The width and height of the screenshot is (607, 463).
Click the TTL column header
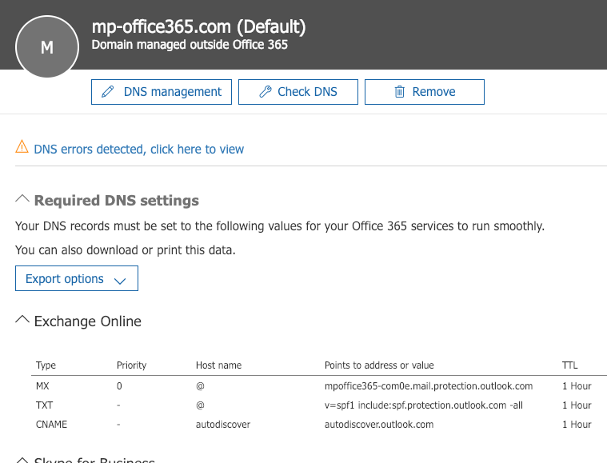coord(570,365)
